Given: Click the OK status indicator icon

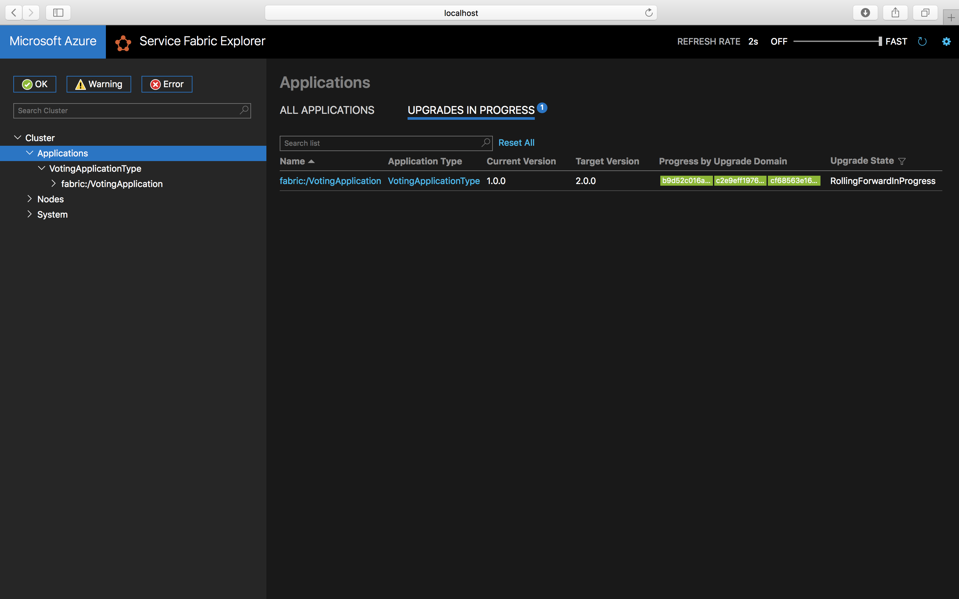Looking at the screenshot, I should [x=28, y=84].
